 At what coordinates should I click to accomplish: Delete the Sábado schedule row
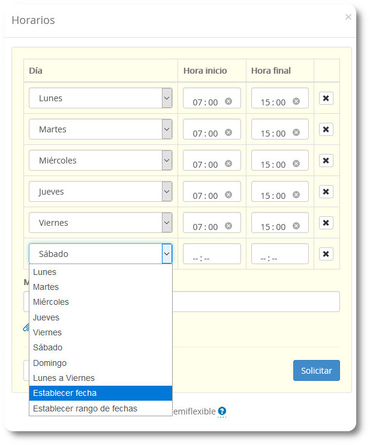[x=326, y=254]
